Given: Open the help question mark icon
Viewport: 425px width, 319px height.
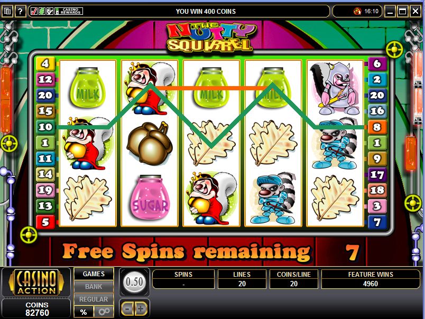Looking at the screenshot, I should point(20,12).
